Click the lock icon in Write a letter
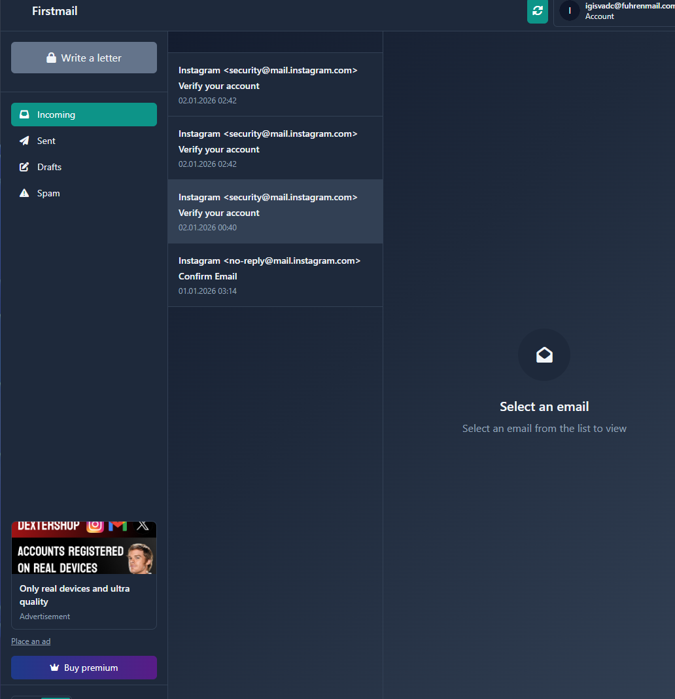 (51, 58)
